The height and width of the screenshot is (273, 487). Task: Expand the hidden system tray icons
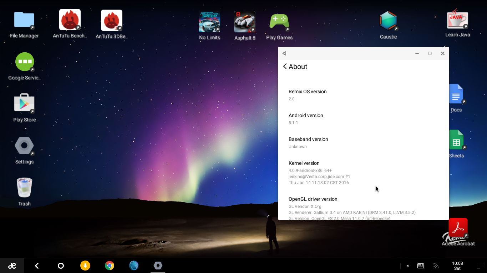(407, 266)
